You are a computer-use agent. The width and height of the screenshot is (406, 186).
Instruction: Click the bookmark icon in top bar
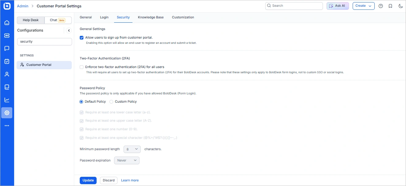click(390, 6)
